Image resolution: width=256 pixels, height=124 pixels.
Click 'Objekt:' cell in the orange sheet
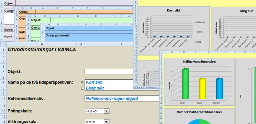[x=24, y=12]
